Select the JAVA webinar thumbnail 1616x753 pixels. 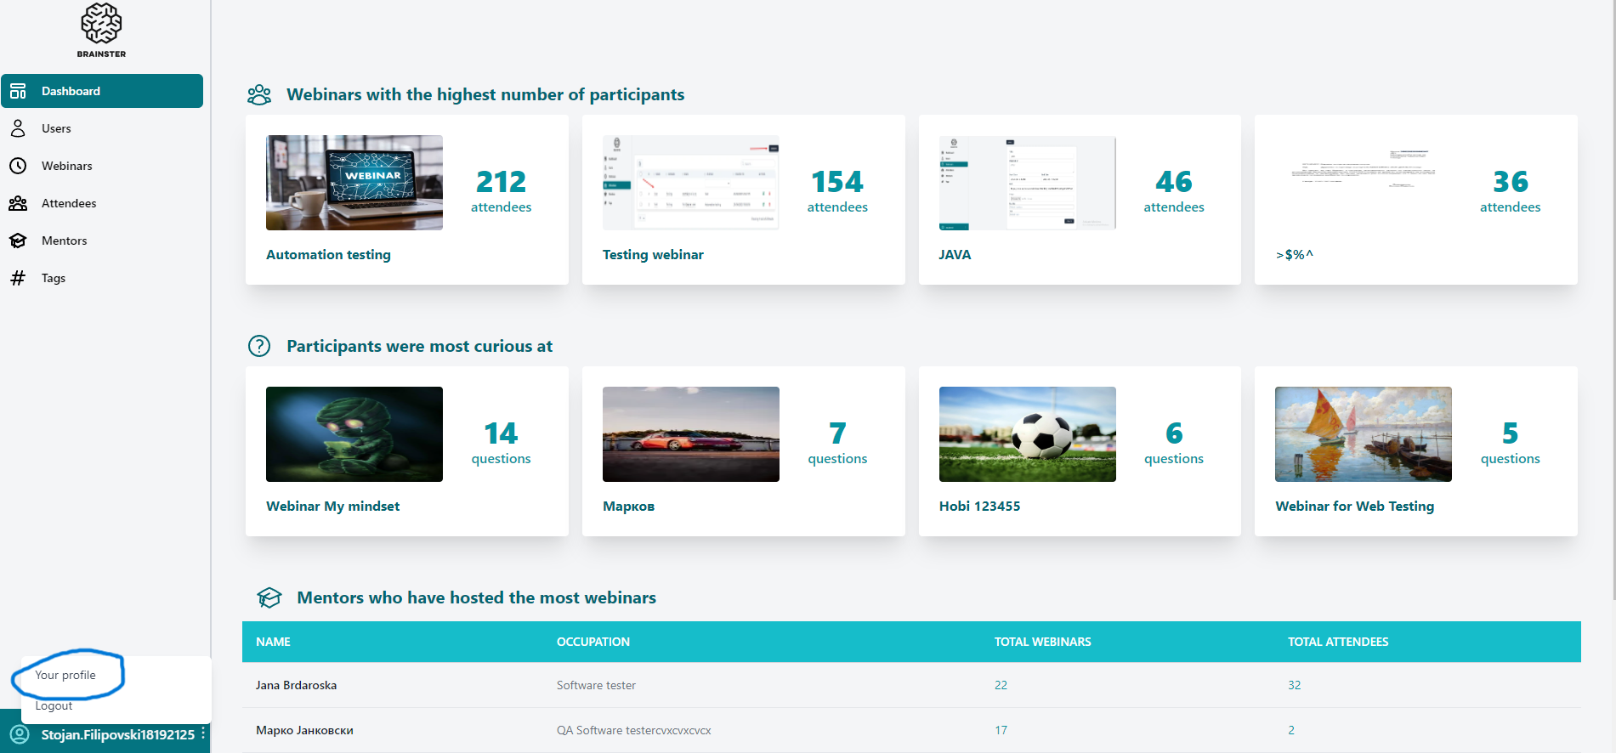point(1027,183)
